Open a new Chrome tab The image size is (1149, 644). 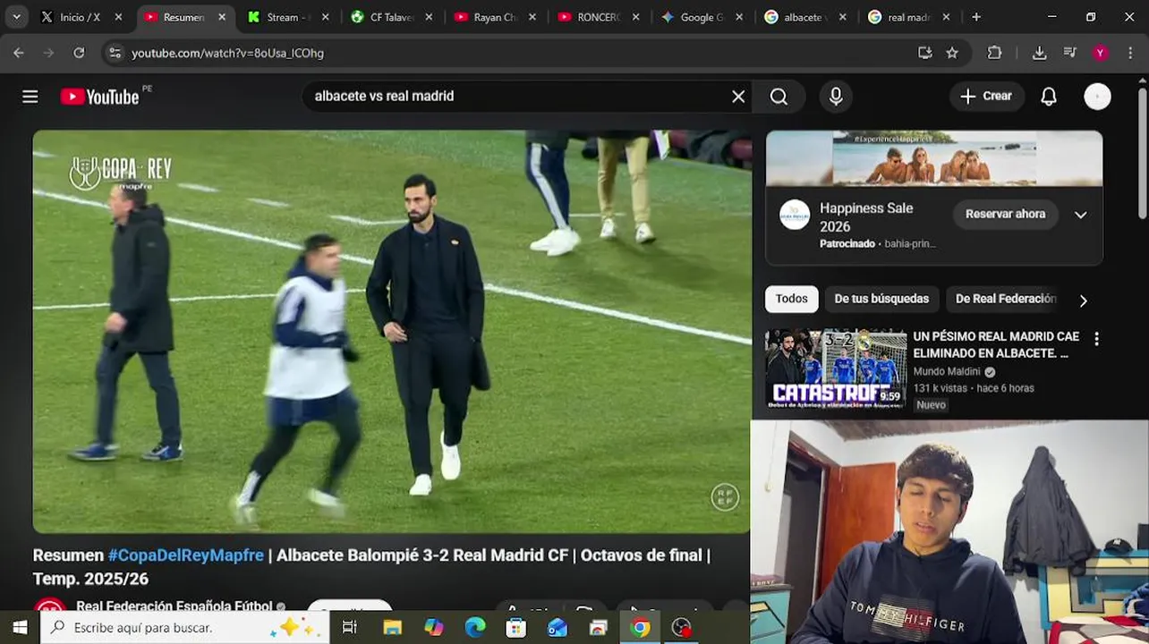(976, 17)
